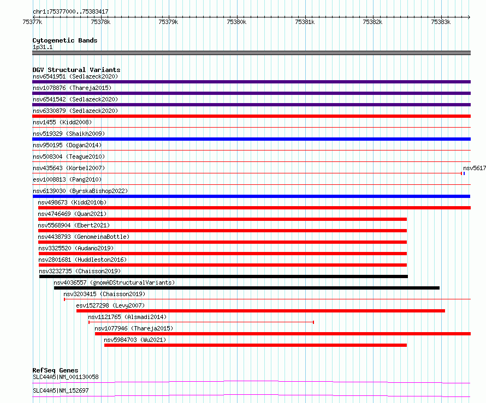Screen dimensions: 486x403
Task: Select the purple bar under nsv1078876
Action: tap(251, 93)
